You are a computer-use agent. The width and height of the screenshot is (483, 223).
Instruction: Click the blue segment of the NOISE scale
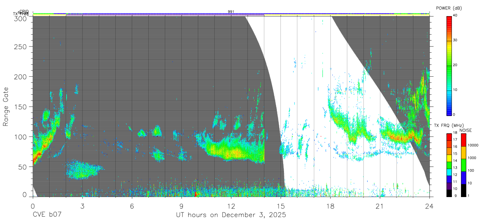pos(463,178)
